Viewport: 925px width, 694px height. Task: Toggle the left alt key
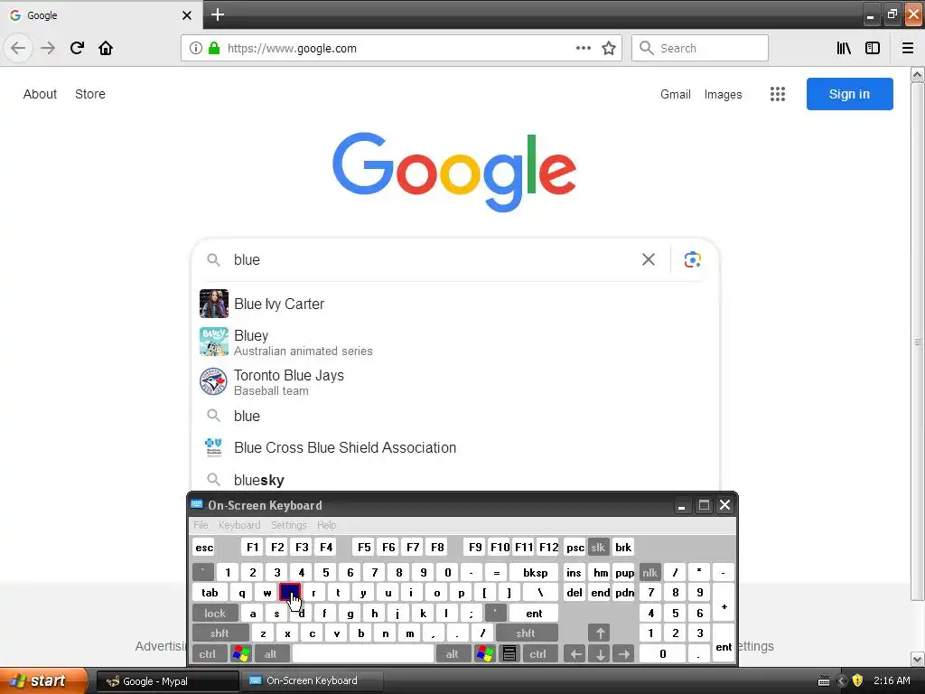(271, 654)
